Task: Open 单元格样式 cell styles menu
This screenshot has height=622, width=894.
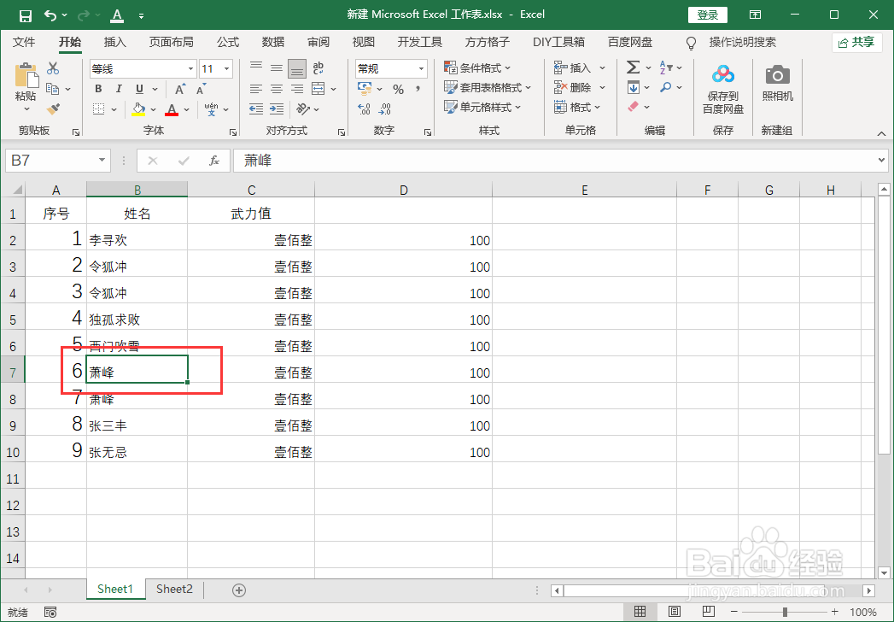Action: click(x=482, y=107)
